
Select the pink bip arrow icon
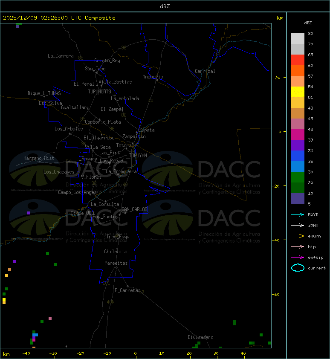(298, 246)
